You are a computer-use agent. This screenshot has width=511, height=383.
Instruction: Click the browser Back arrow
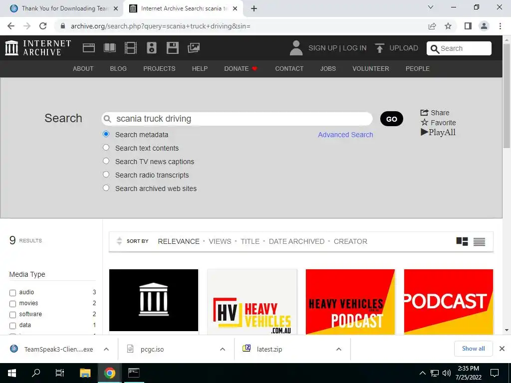[11, 26]
